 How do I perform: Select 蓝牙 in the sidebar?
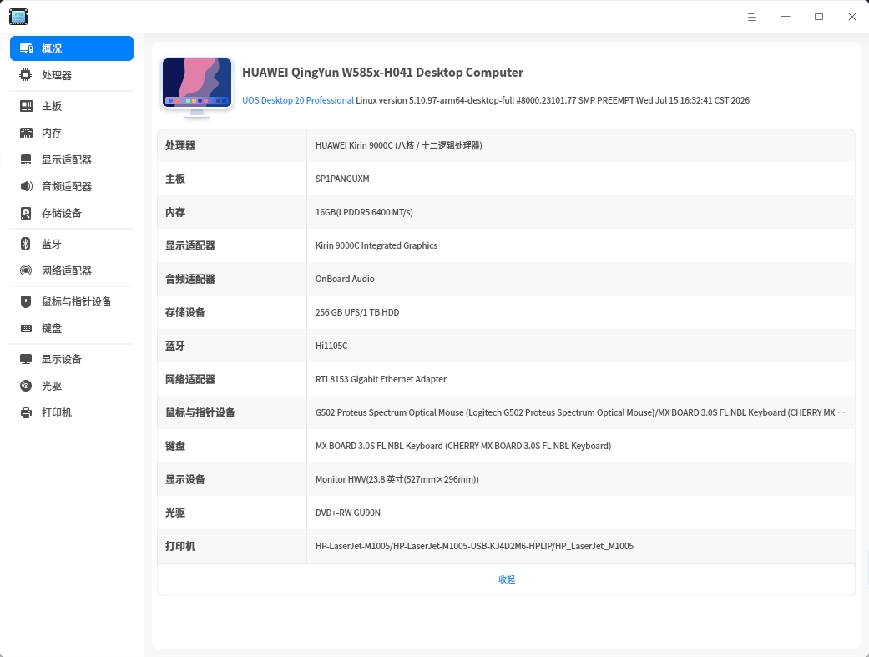click(x=72, y=244)
